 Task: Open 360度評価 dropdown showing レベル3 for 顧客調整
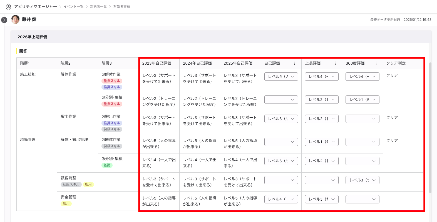362,180
